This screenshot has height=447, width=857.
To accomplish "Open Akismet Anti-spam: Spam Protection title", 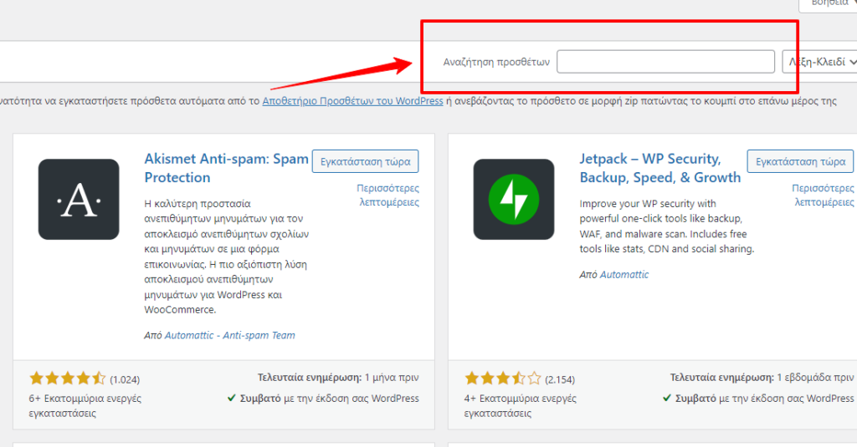I will coord(226,168).
